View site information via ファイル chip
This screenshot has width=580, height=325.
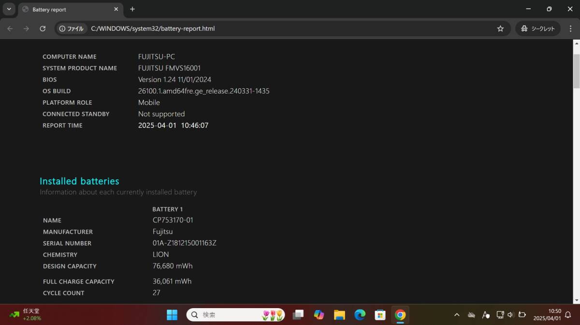pyautogui.click(x=72, y=28)
